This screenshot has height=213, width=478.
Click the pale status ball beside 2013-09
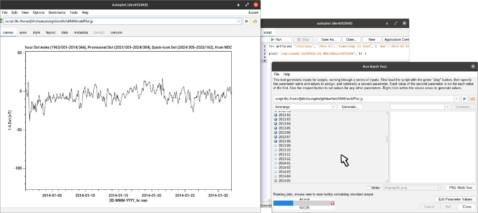(x=276, y=145)
